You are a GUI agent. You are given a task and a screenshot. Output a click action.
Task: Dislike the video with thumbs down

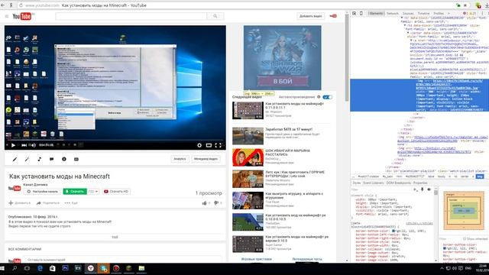217,203
